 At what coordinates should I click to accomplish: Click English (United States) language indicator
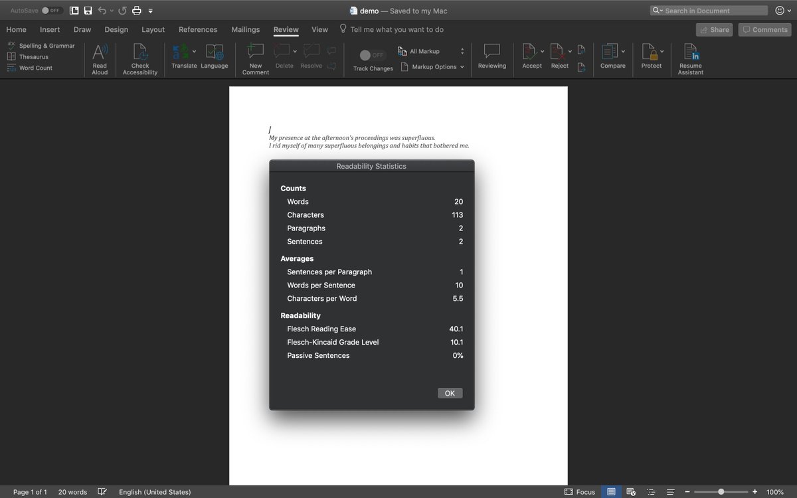(155, 492)
